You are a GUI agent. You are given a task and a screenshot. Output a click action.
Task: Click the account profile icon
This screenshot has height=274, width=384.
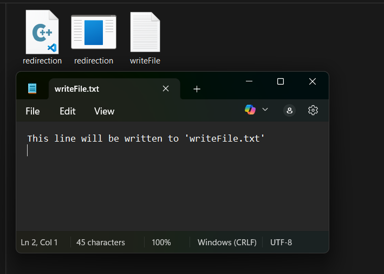pyautogui.click(x=289, y=110)
